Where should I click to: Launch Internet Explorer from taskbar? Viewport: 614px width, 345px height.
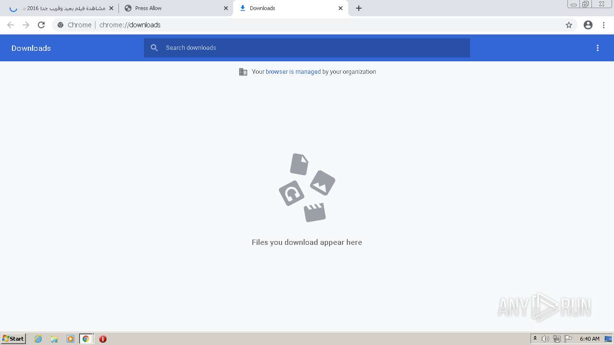click(x=38, y=339)
